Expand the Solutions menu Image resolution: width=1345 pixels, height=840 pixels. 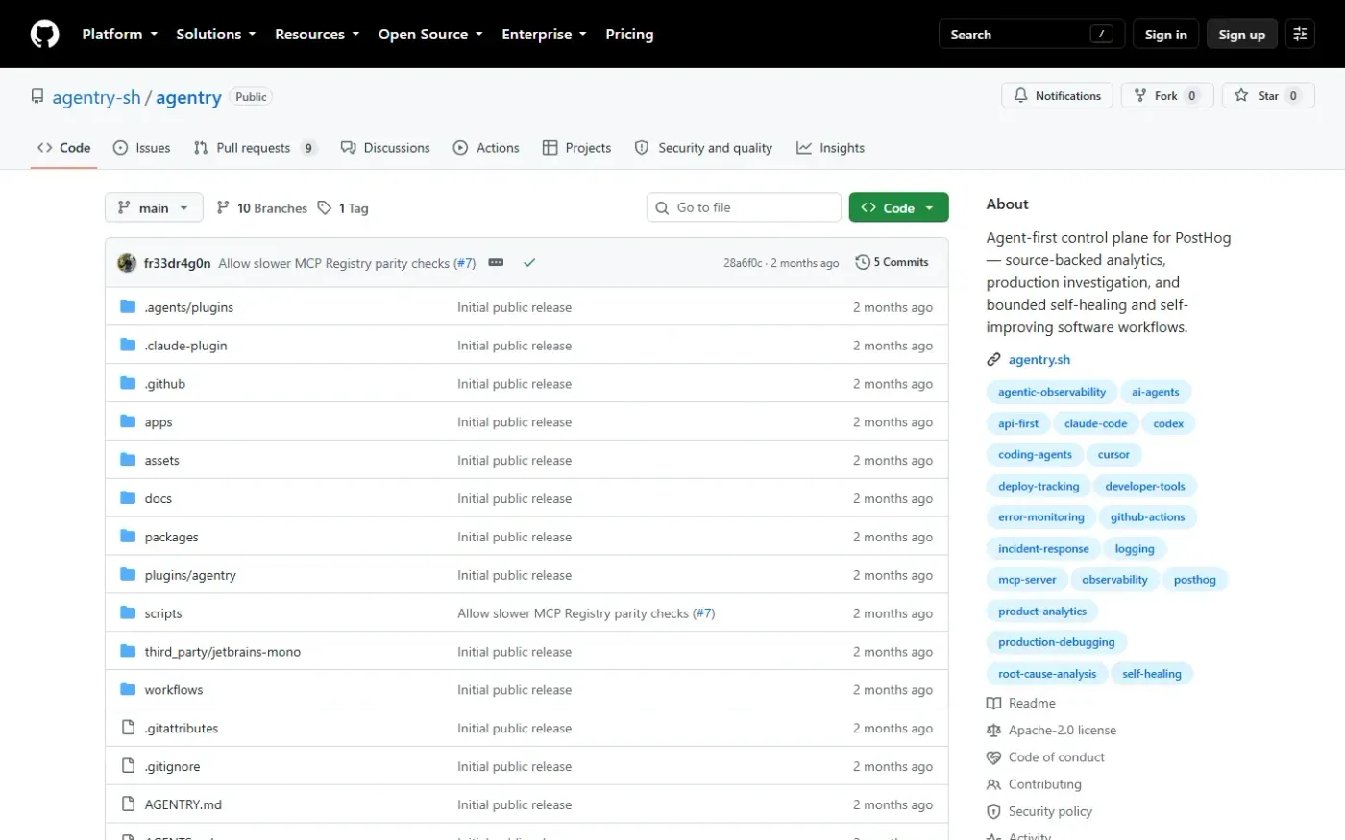pyautogui.click(x=215, y=35)
